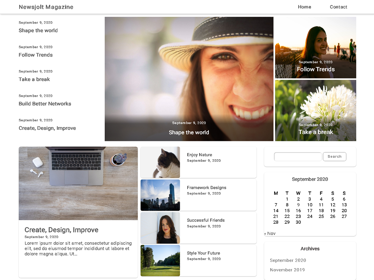374x280 pixels.
Task: Open the Successful Friends post
Action: (206, 220)
